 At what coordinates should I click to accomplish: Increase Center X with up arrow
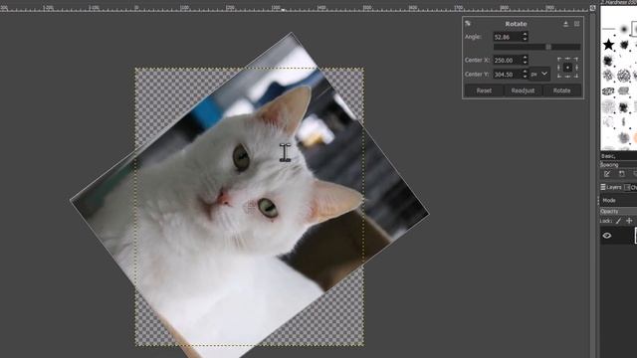[x=525, y=58]
